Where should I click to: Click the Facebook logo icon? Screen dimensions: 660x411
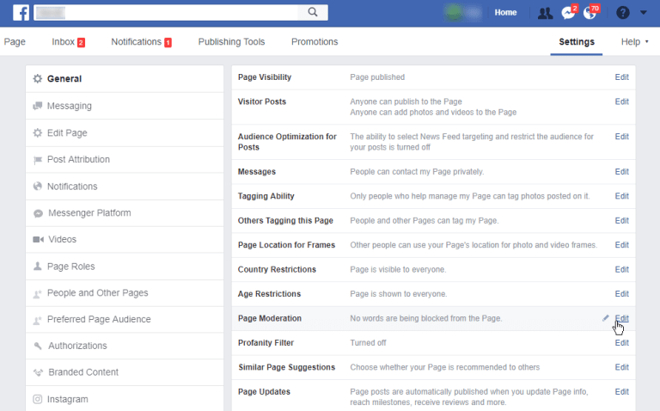coord(21,12)
